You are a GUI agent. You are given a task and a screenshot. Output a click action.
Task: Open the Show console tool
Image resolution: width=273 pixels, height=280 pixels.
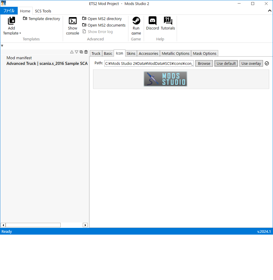[72, 21]
